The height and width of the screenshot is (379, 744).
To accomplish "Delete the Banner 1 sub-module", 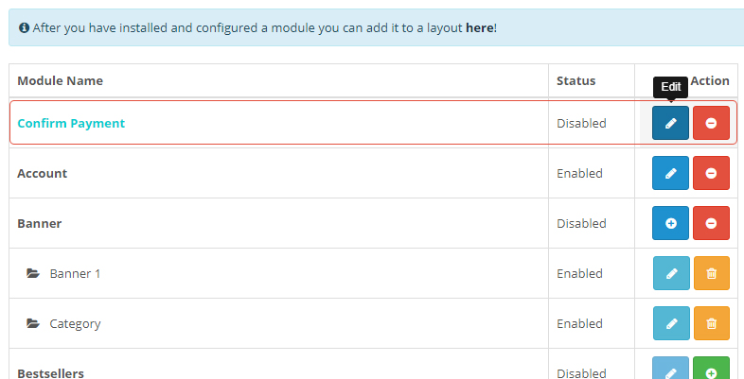I will pos(712,273).
